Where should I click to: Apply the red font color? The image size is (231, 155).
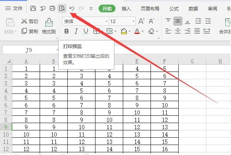pos(137,31)
